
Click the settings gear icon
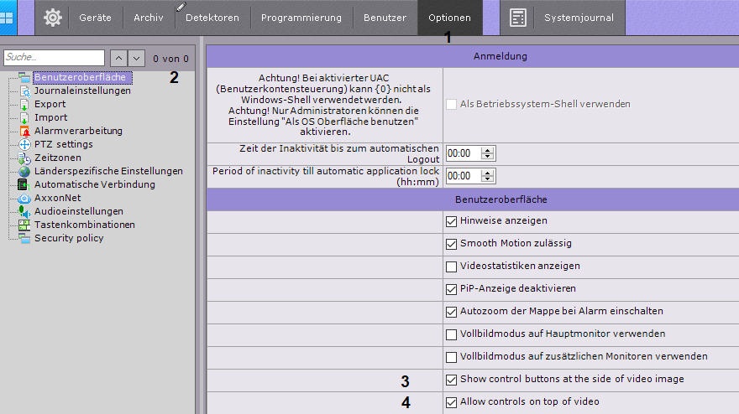(x=53, y=18)
